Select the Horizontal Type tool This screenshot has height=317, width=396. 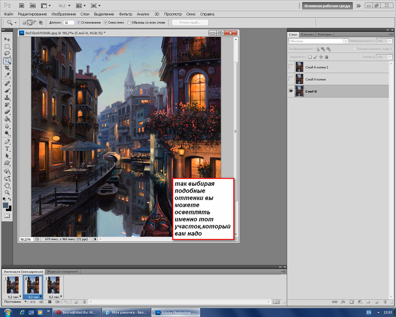pos(7,149)
